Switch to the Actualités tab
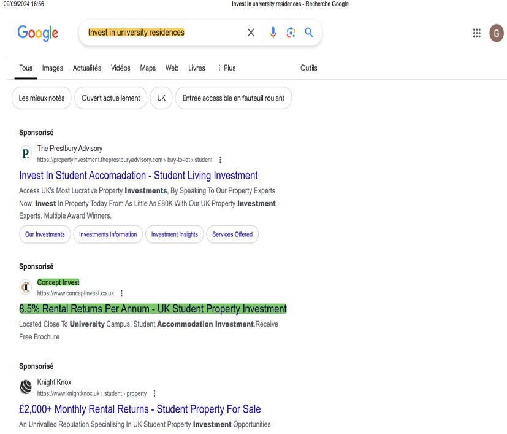Screen dimensions: 507x434 (x=87, y=68)
